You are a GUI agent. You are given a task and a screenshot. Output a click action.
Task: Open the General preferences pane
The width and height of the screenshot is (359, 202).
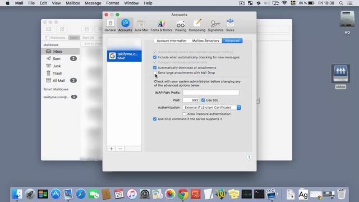110,25
